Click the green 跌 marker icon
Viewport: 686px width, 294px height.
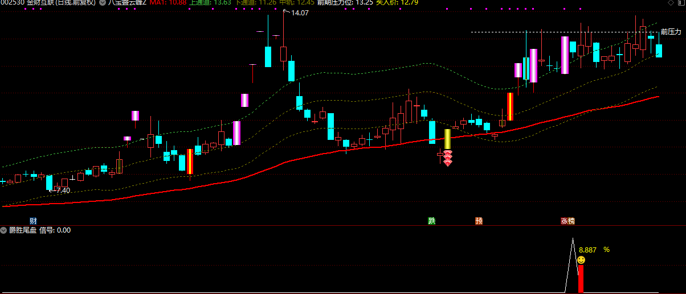tap(431, 221)
